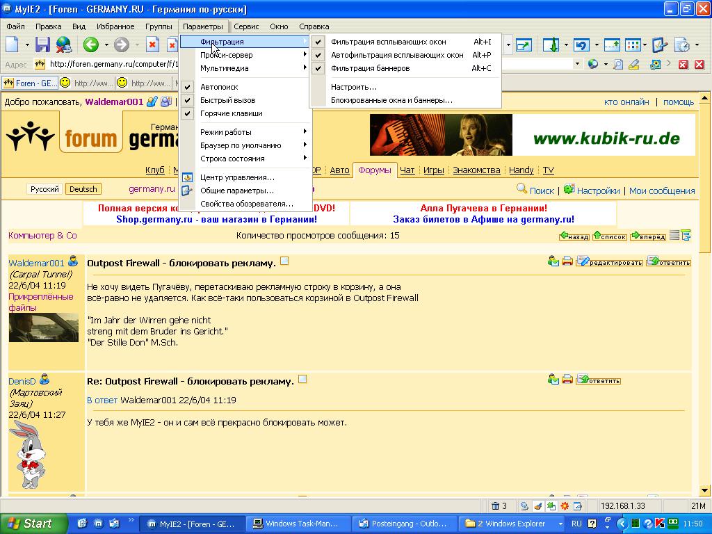Go back with the green arrow button

pos(91,44)
